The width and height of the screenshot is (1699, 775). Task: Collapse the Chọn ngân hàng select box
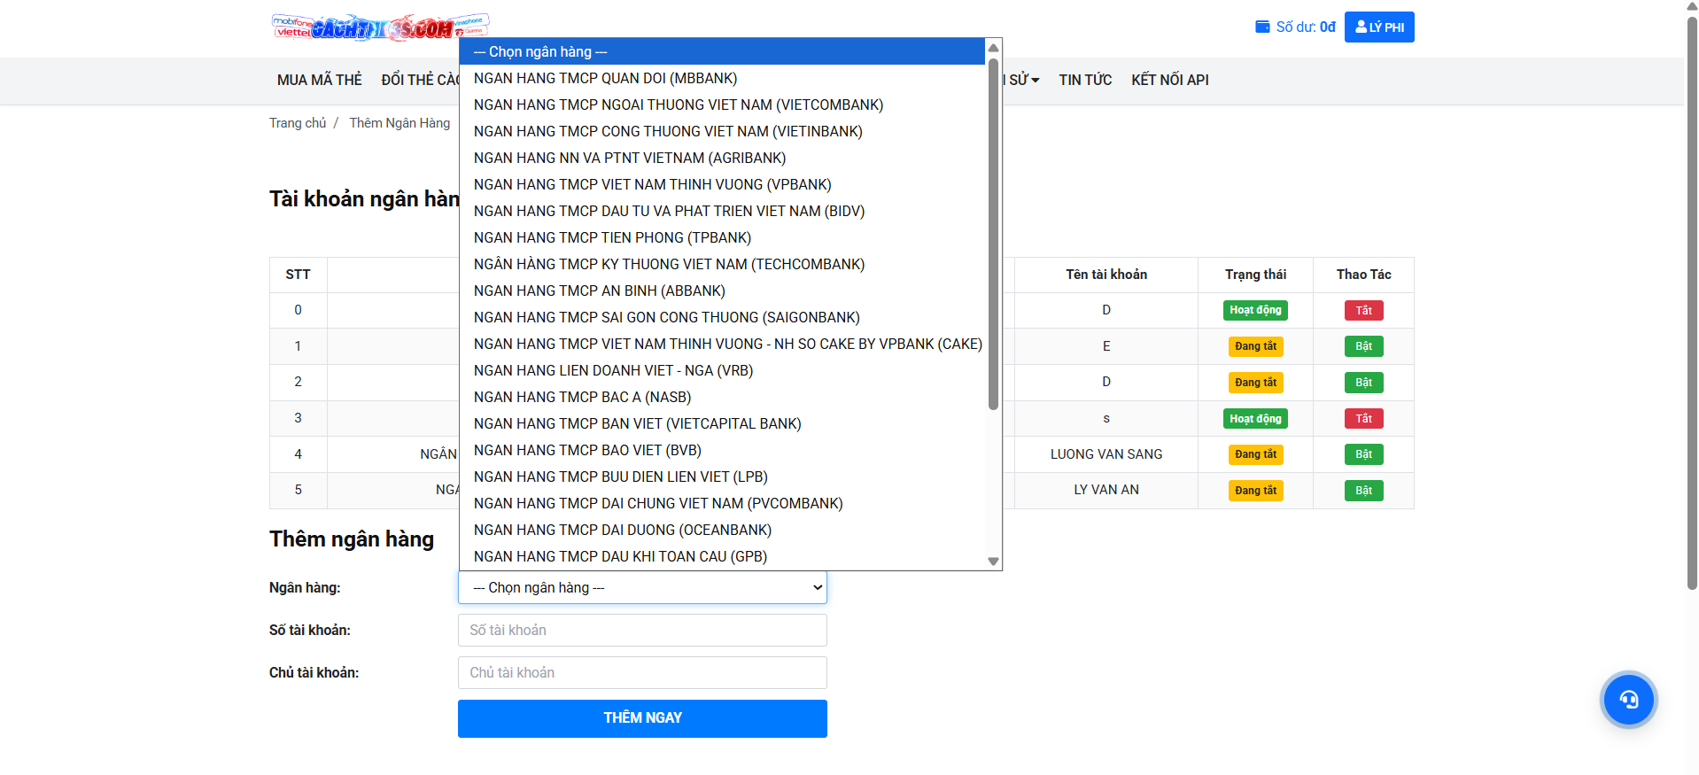[642, 587]
